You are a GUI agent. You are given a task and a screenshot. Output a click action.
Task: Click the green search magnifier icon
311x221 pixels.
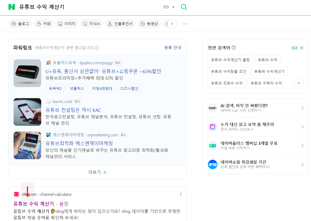click(184, 7)
